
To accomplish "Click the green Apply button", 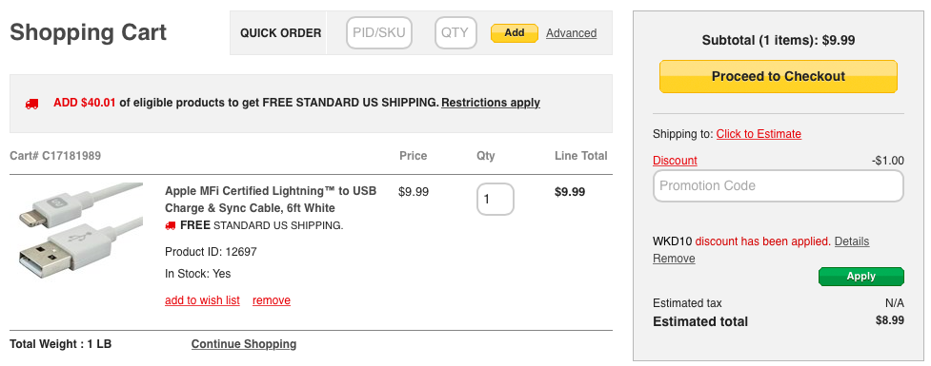I will [x=860, y=277].
